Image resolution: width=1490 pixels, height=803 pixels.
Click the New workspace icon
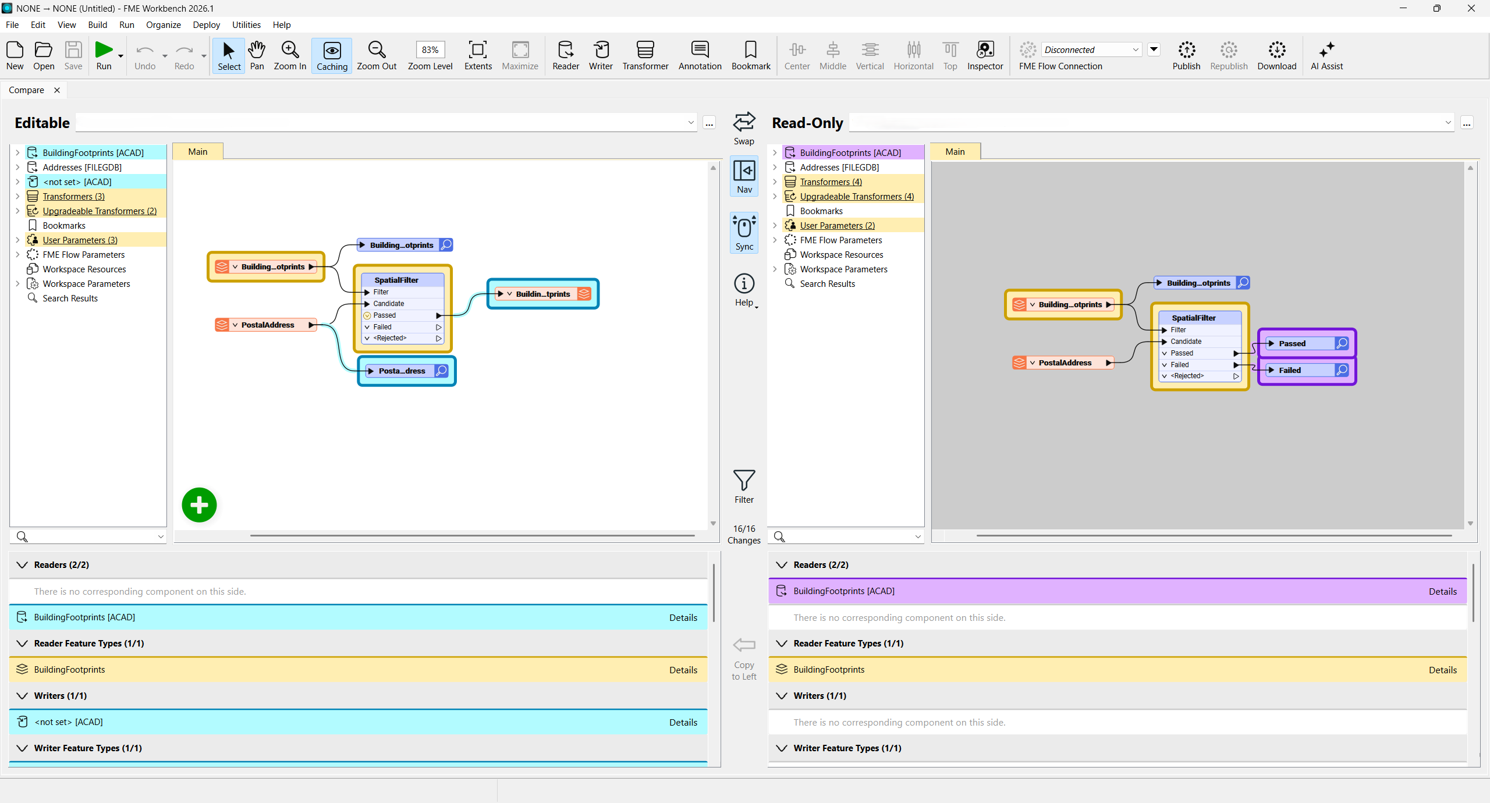click(x=15, y=55)
